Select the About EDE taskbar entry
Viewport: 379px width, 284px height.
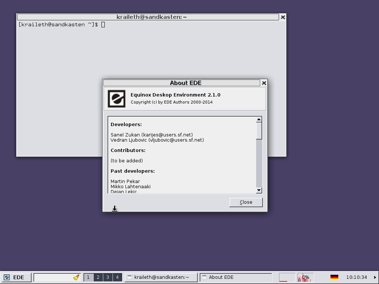(x=235, y=277)
